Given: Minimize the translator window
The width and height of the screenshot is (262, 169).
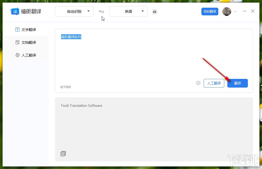Looking at the screenshot, I should [245, 11].
